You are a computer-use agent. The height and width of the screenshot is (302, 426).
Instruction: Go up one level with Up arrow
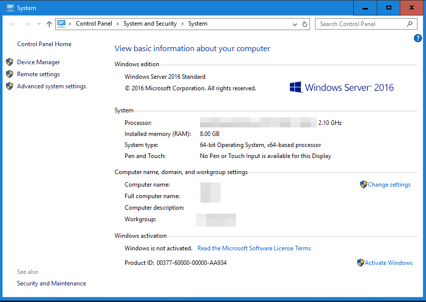[x=49, y=24]
